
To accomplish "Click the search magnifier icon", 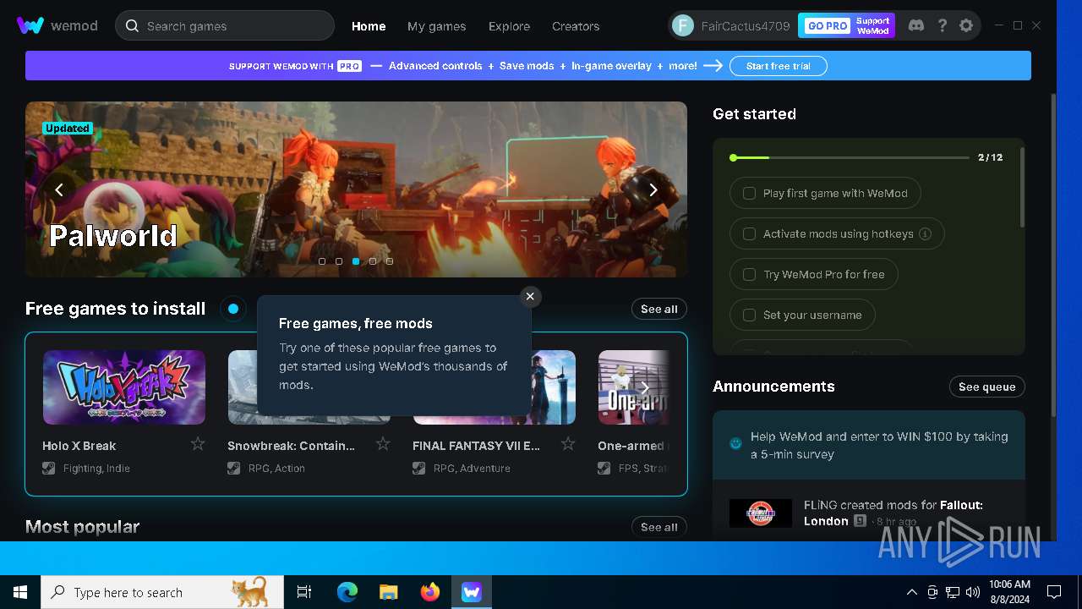I will (x=132, y=25).
